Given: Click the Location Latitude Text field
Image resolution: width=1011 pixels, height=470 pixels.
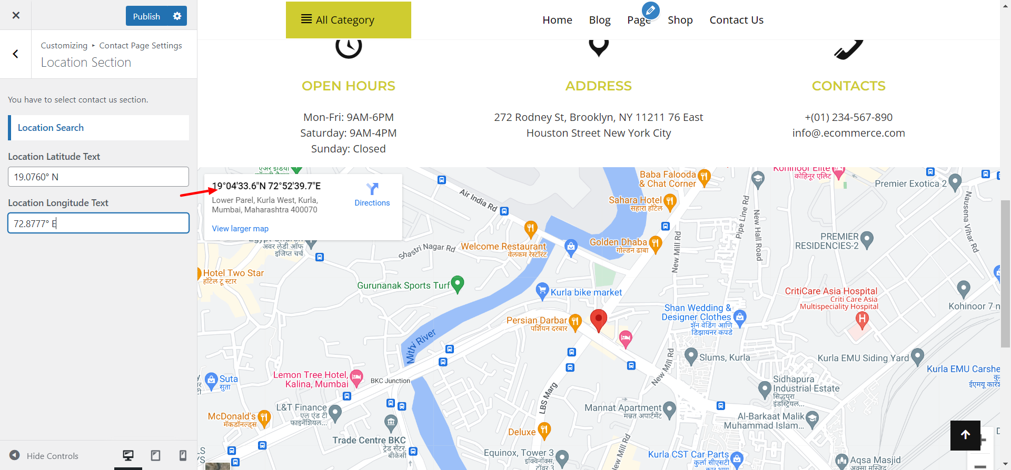Looking at the screenshot, I should [98, 177].
